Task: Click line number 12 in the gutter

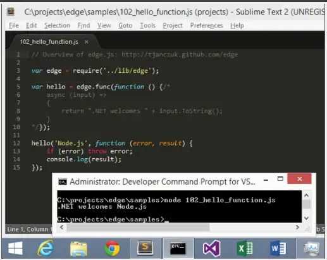Action: [x=16, y=143]
